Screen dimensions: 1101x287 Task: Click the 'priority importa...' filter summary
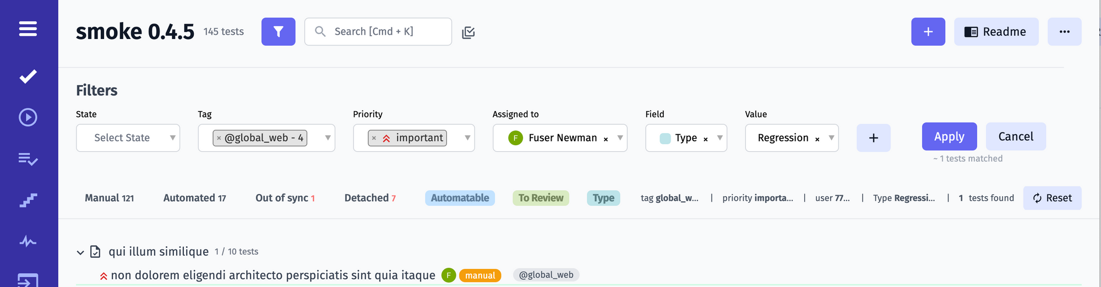(758, 198)
